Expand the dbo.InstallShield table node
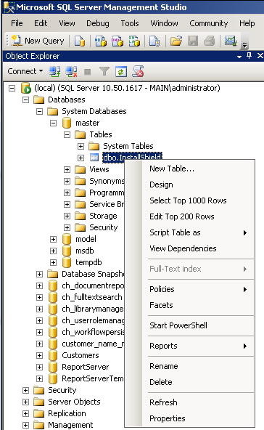Viewport: 264px width, 430px height. click(81, 158)
